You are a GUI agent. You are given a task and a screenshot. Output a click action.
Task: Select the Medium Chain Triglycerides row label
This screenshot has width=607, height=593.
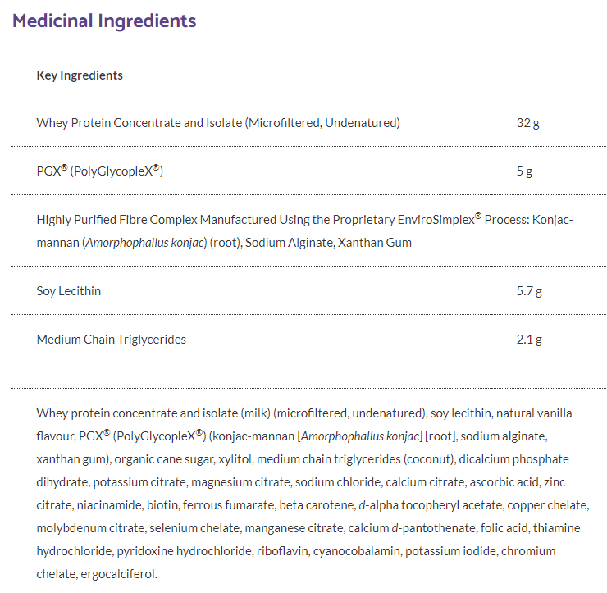pyautogui.click(x=112, y=340)
